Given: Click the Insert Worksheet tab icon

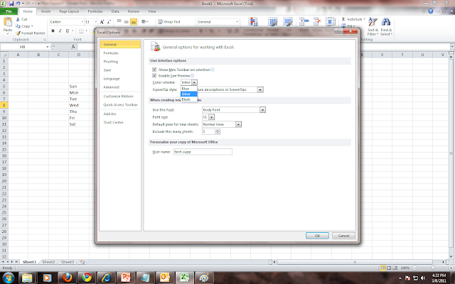Looking at the screenshot, I should tap(82, 262).
